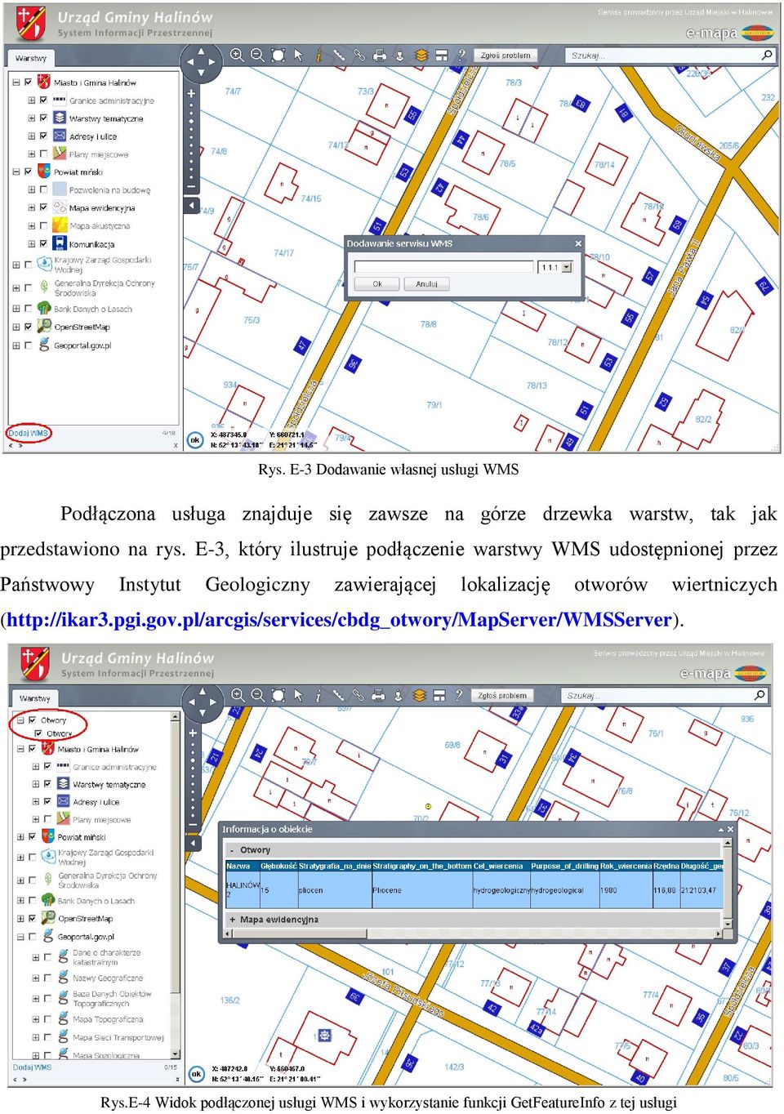Viewport: 784px width, 1114px height.
Task: Click Mapa akustyczna yellow layer icon
Action: [x=60, y=225]
